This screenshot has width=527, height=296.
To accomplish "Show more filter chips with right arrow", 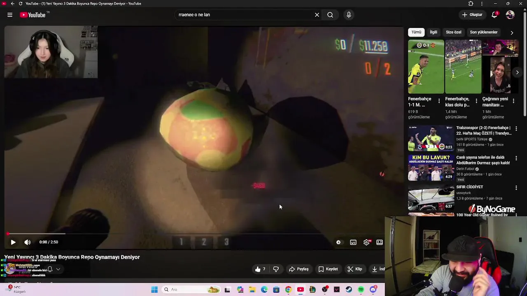I will 512,32.
